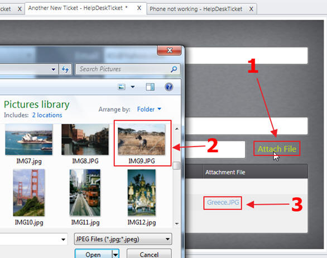Click the refresh arrows icon beside address bar

[65, 69]
